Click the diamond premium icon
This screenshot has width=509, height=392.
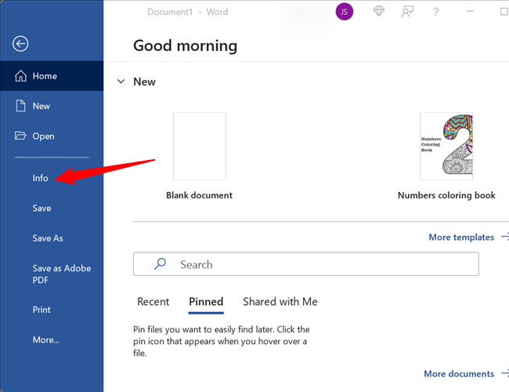378,12
